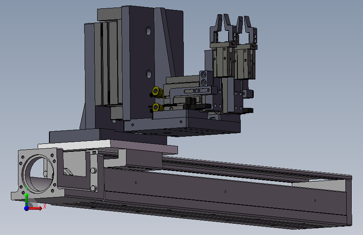363x235 pixels.
Task: Select the left gripper finger pair
Action: coord(222,28)
